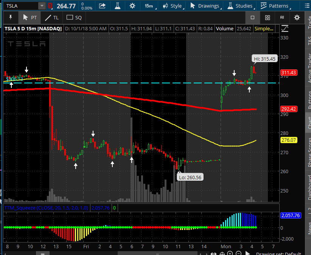Click the crosshair pan icon at bottom
Image resolution: width=311 pixels, height=255 pixels.
(x=222, y=253)
